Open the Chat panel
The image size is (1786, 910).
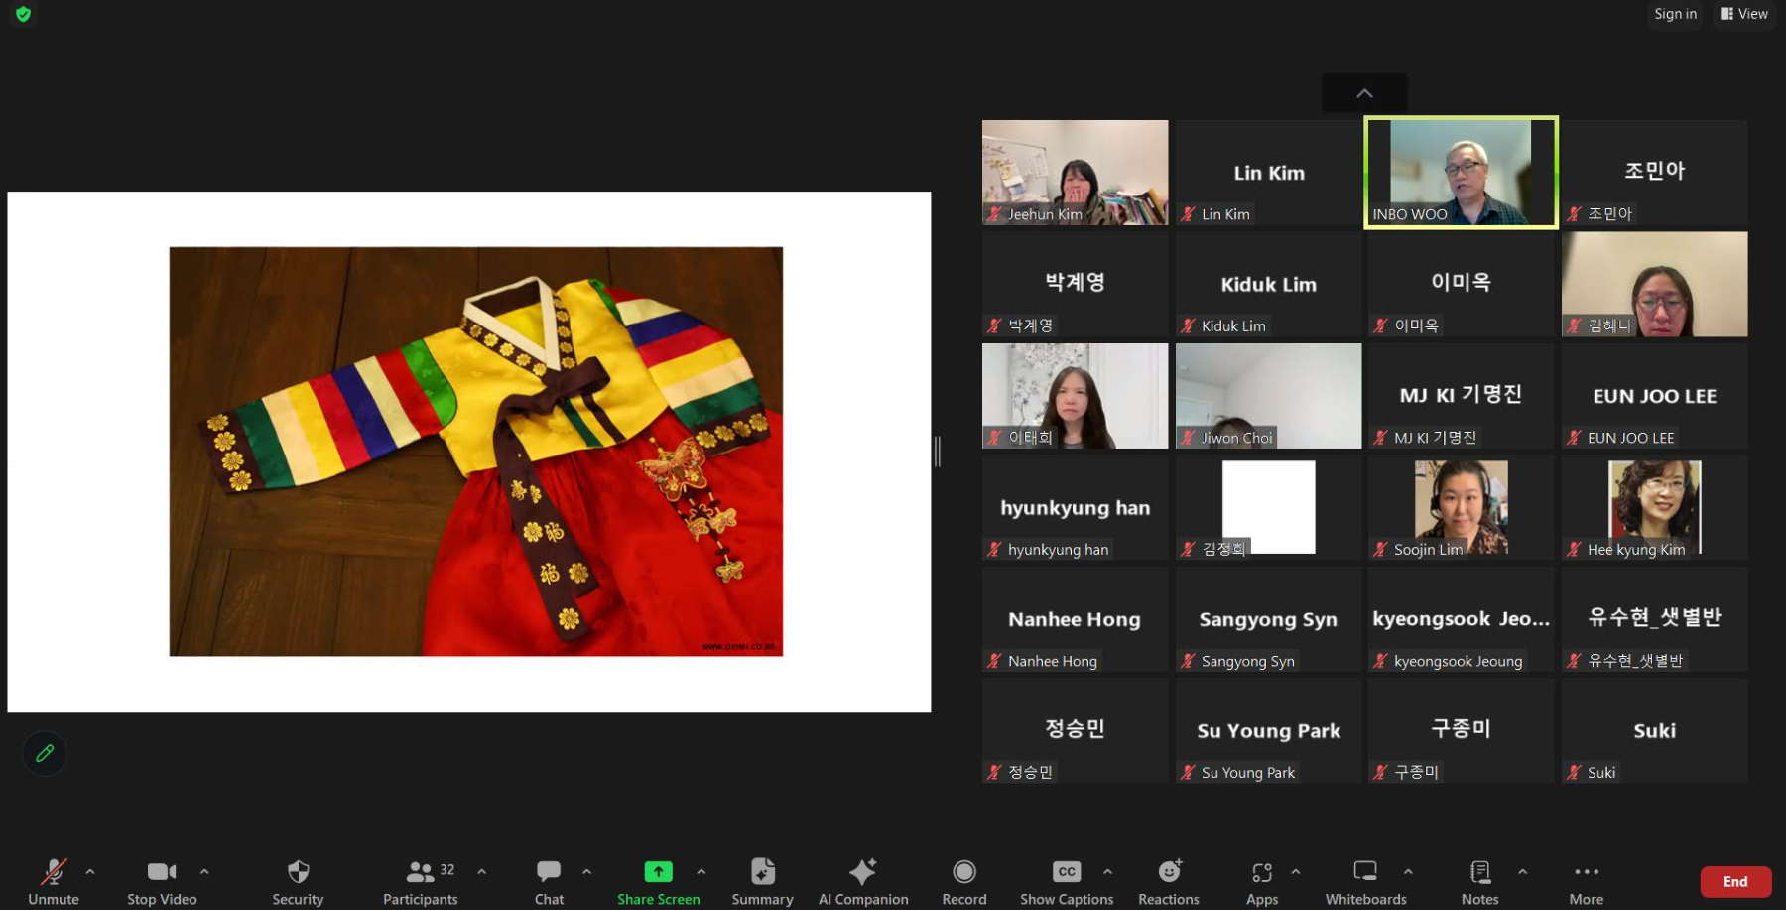point(549,880)
